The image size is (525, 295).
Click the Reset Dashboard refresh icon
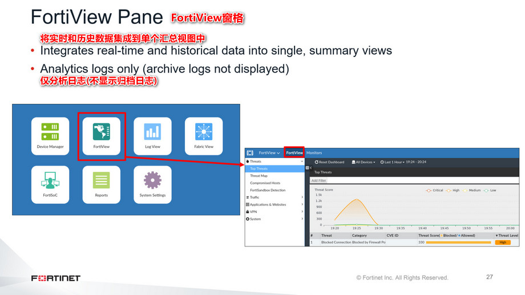pyautogui.click(x=316, y=162)
